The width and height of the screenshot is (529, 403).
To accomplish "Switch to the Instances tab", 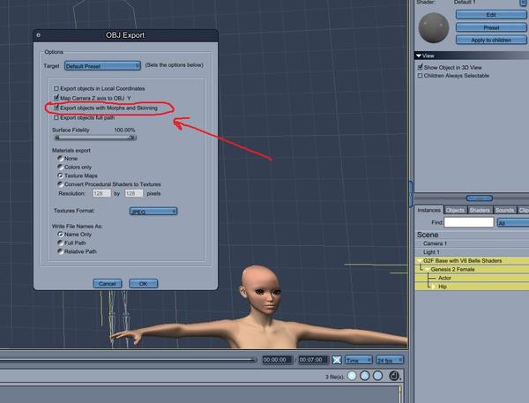I will click(428, 210).
